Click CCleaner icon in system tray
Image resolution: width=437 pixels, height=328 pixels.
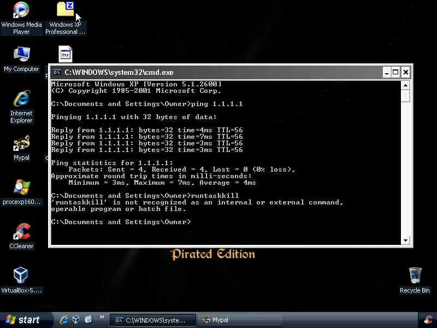point(428,320)
